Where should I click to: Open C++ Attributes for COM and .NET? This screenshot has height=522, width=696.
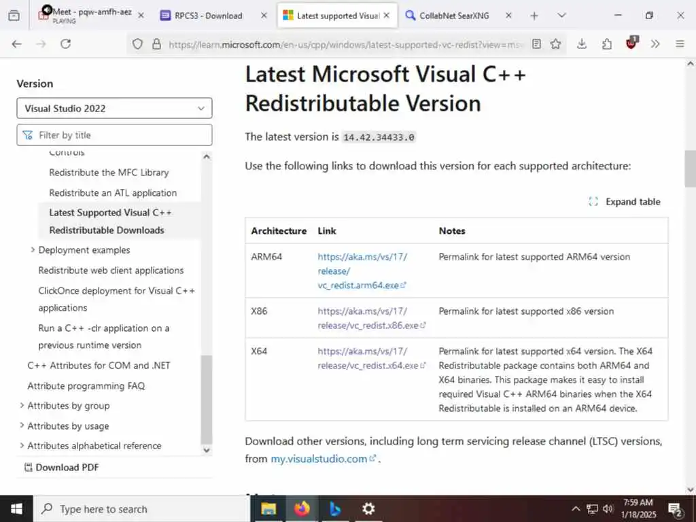click(99, 366)
